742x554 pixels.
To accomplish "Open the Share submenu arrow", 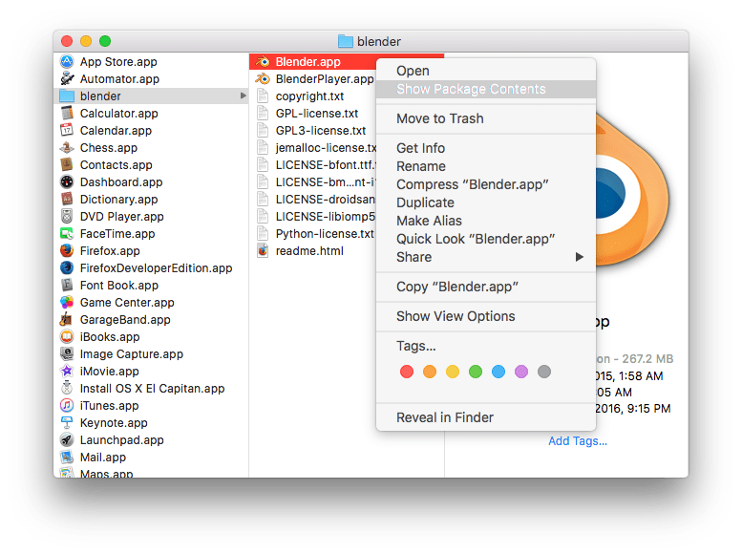I will (580, 257).
